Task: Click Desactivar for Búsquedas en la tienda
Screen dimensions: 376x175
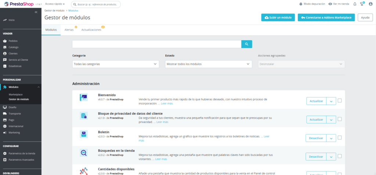Action: tap(316, 157)
